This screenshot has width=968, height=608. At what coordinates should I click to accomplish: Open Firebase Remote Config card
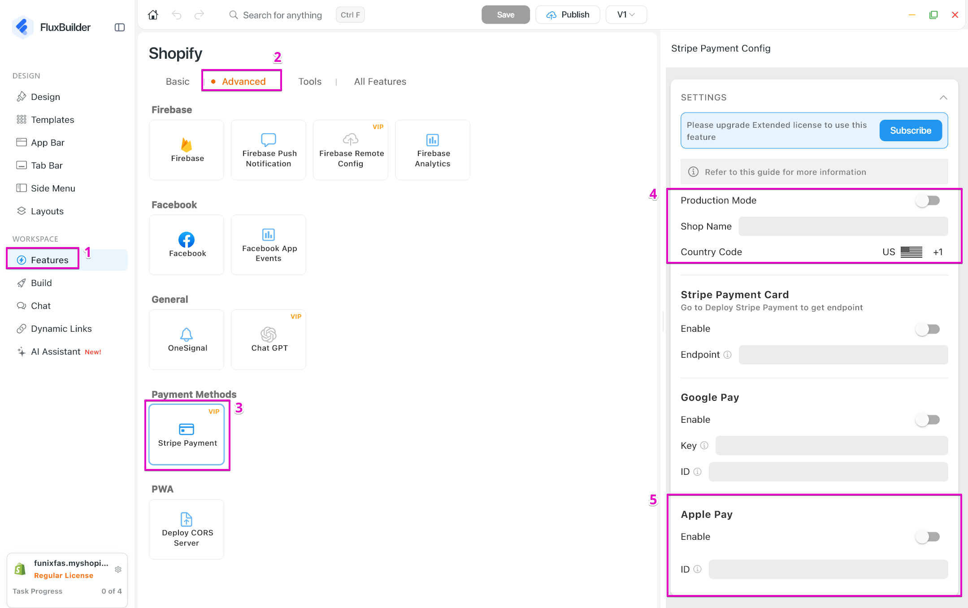[x=351, y=150]
